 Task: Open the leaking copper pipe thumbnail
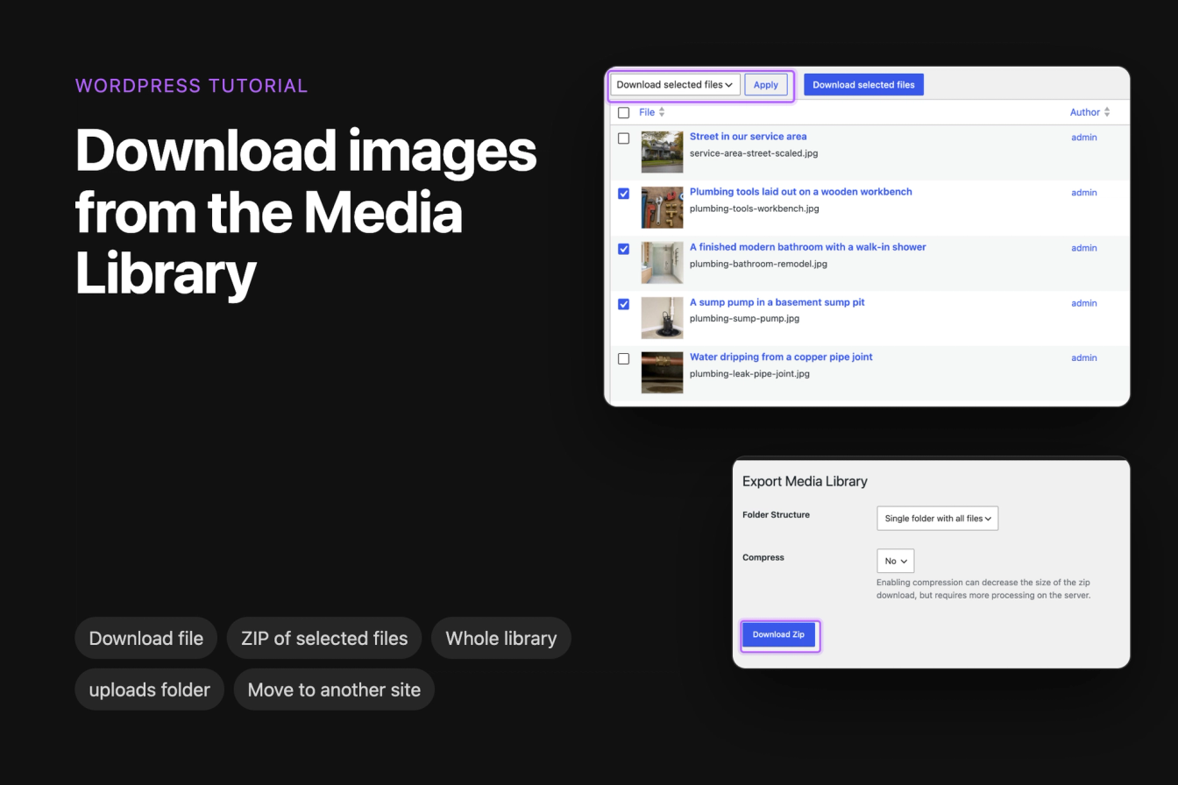662,372
